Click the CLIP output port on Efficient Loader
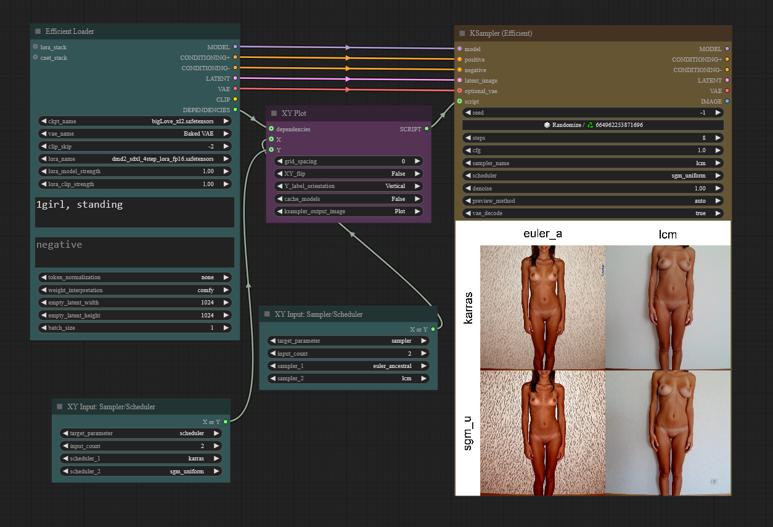773x527 pixels. point(235,99)
